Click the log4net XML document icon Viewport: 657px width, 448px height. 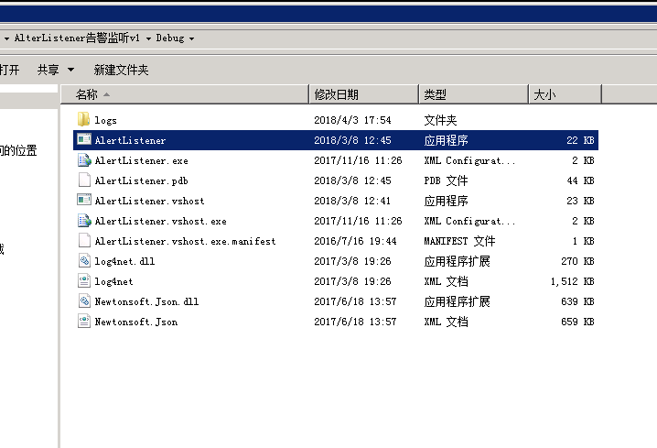[x=84, y=280]
